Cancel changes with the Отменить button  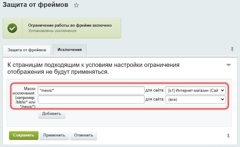pos(84,135)
